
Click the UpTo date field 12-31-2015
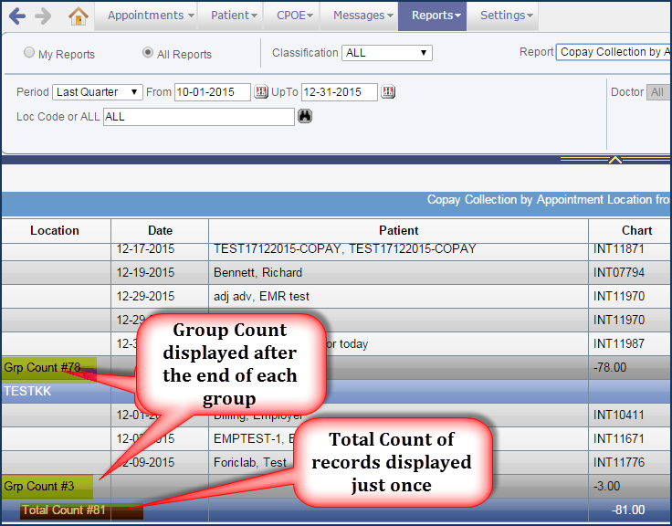pyautogui.click(x=339, y=91)
